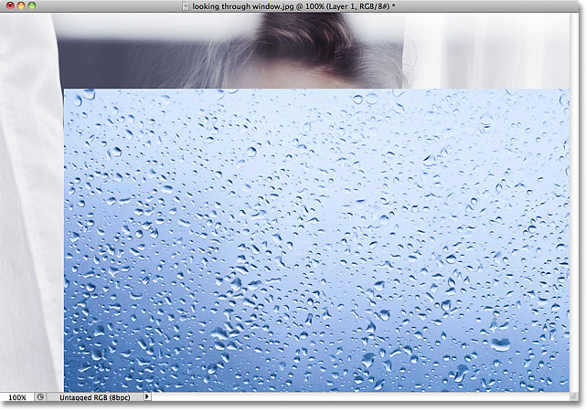
Task: Click the 100% zoom level field
Action: [17, 397]
